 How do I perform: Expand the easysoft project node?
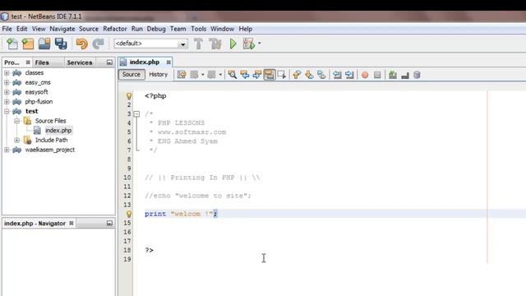pos(7,91)
